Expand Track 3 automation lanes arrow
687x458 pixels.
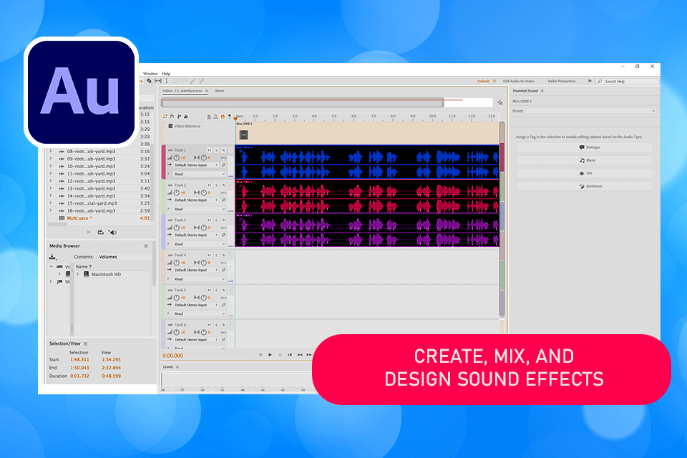[x=167, y=244]
